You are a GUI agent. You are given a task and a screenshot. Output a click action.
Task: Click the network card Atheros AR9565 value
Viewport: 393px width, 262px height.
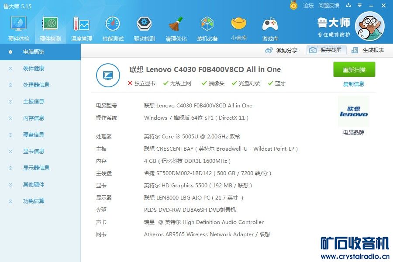207,234
